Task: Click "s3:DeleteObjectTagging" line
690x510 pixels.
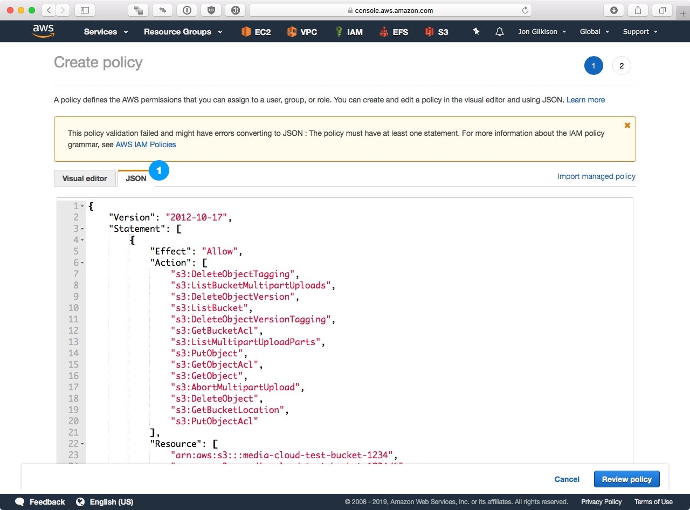Action: pyautogui.click(x=233, y=274)
